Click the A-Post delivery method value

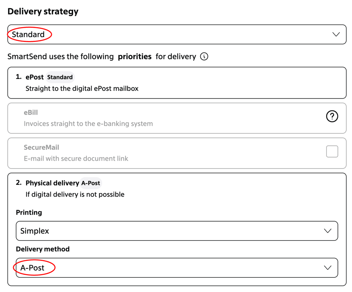32,268
